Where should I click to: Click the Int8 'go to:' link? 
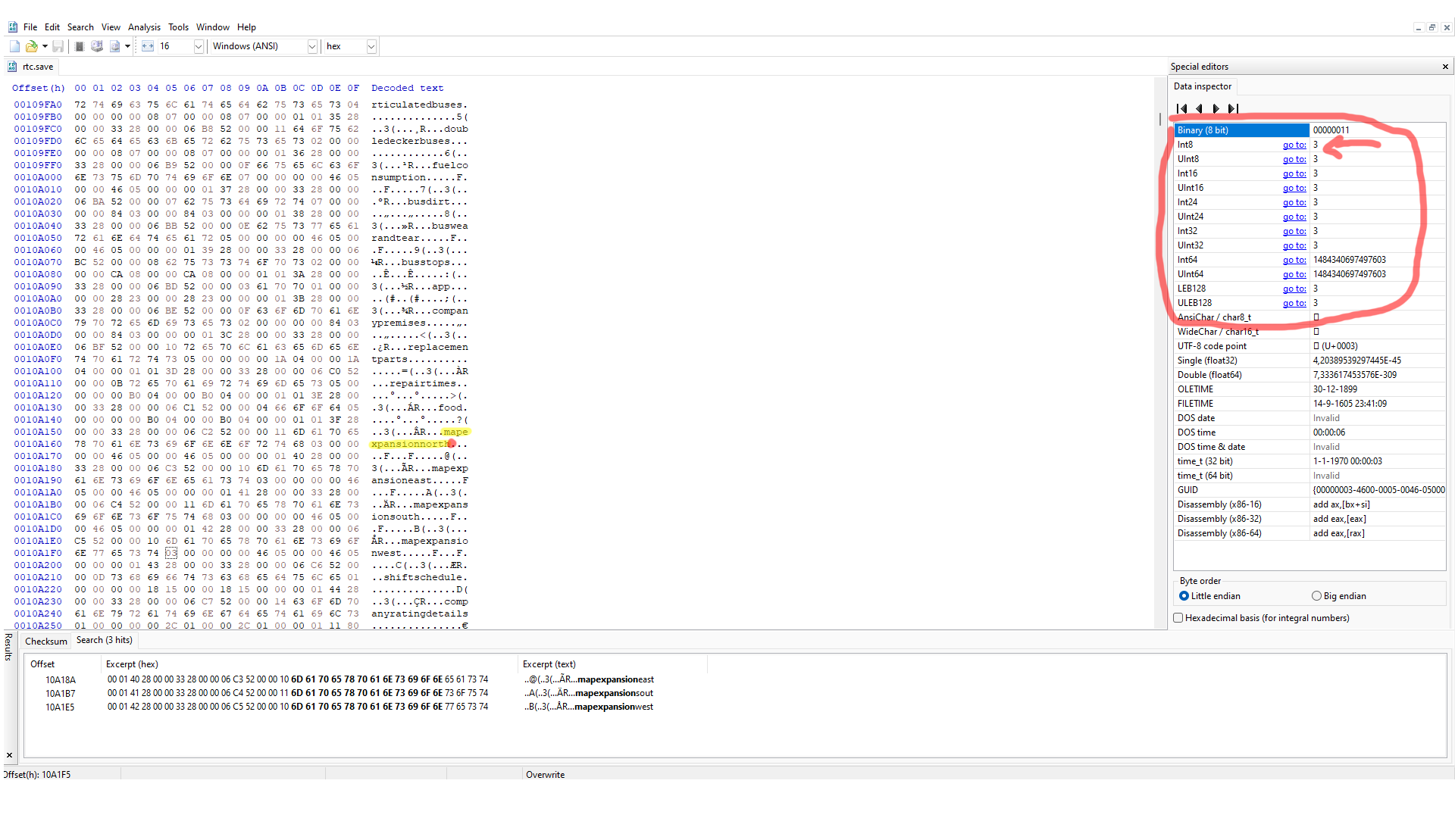(x=1294, y=145)
